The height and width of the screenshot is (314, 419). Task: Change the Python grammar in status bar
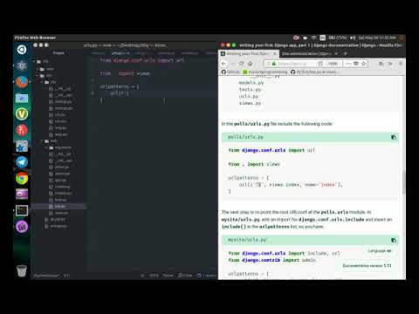pyautogui.click(x=168, y=276)
